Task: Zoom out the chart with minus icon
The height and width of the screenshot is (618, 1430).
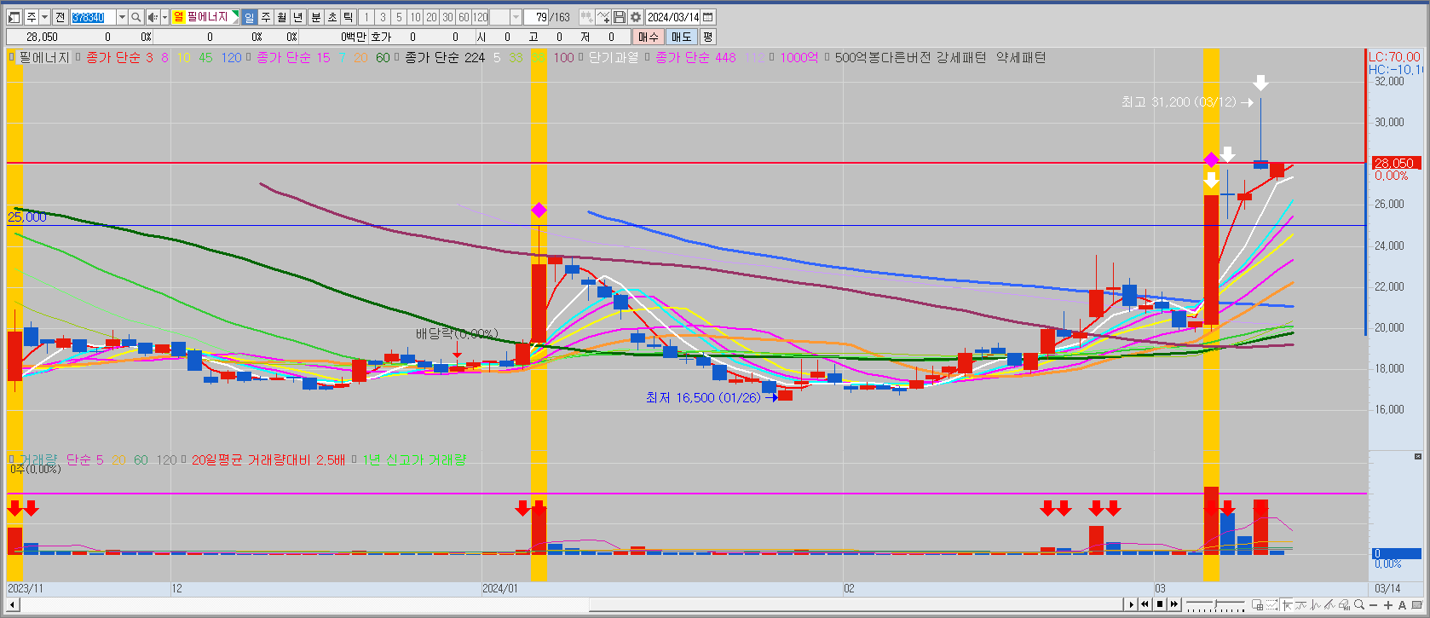Action: [x=1373, y=605]
